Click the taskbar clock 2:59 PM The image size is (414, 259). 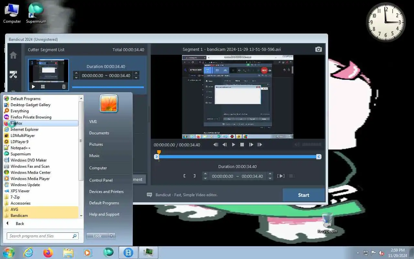point(398,253)
